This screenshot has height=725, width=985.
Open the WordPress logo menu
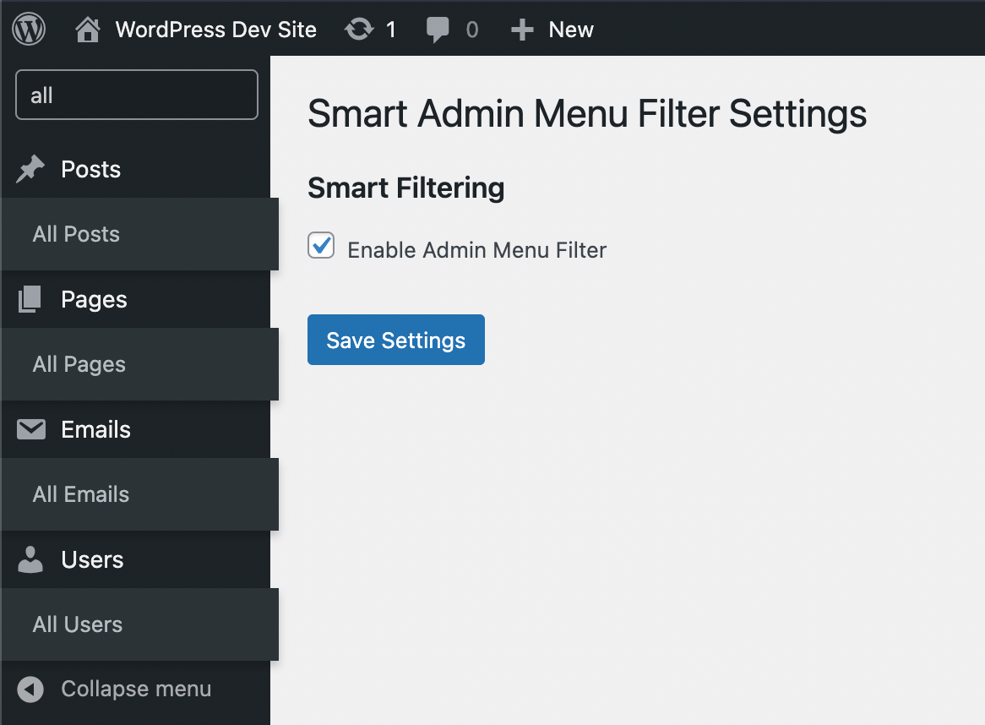(x=29, y=29)
